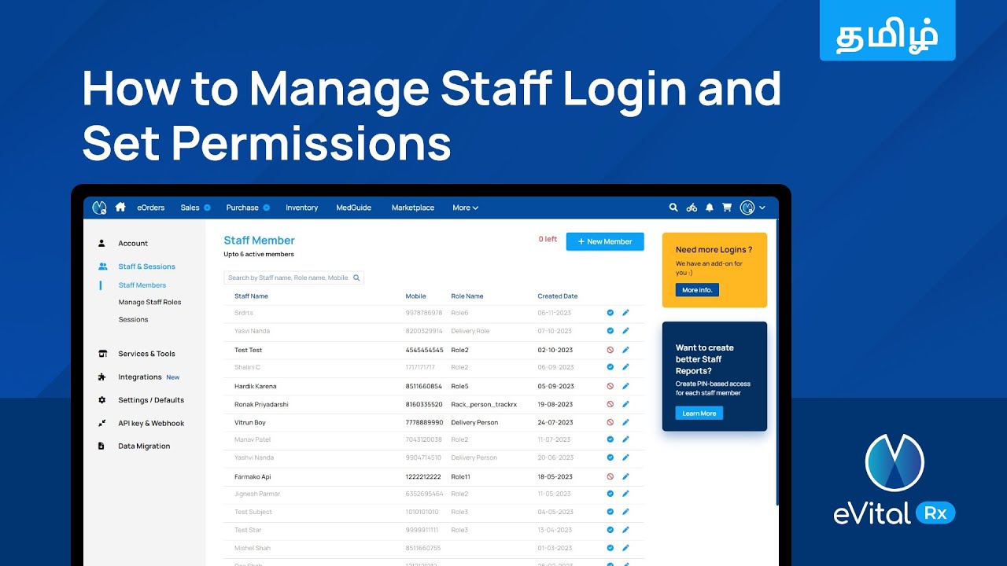Click the Staff Name column header
This screenshot has width=1007, height=566.
click(x=251, y=296)
